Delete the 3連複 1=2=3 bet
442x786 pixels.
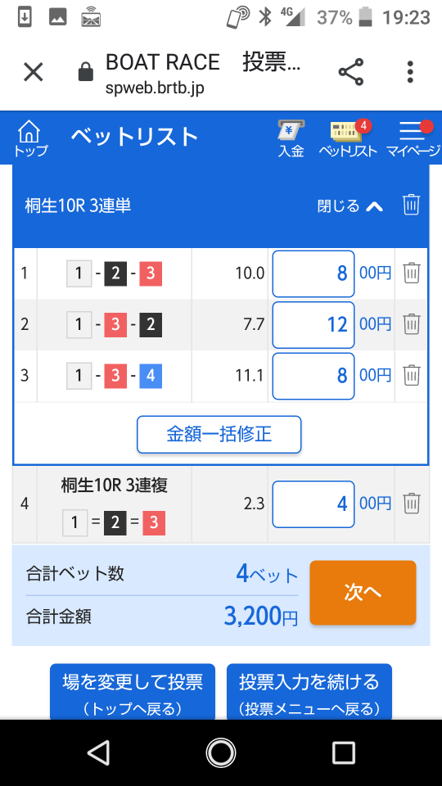(412, 504)
